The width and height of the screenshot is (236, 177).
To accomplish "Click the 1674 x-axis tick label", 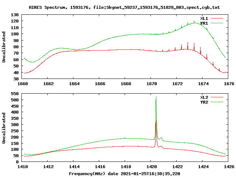I will tap(203, 84).
